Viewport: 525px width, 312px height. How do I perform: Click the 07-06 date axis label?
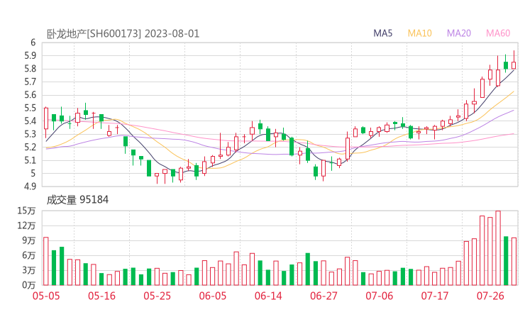click(x=379, y=296)
